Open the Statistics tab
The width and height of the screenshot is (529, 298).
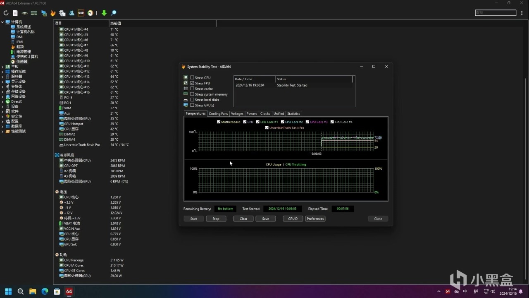click(x=293, y=114)
